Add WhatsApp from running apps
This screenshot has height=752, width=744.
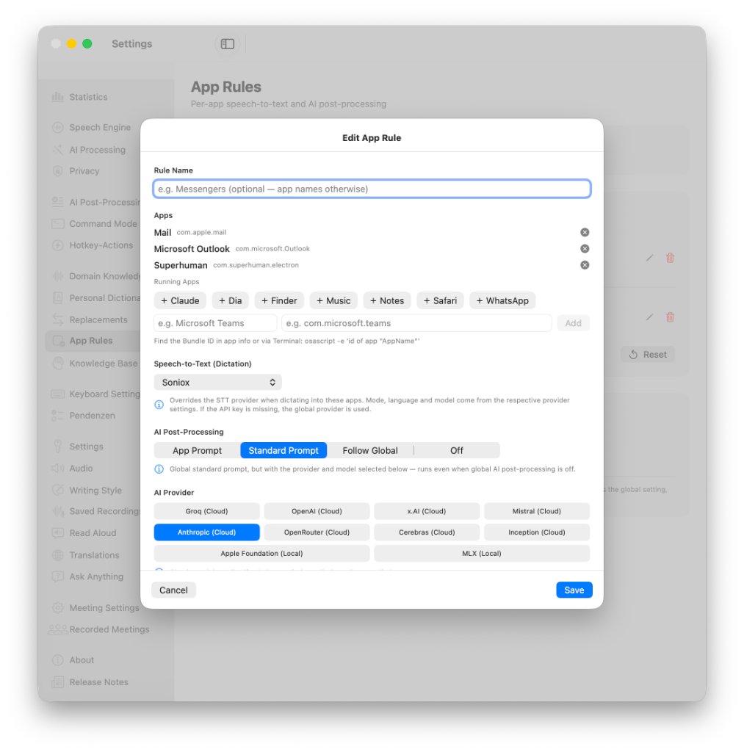pyautogui.click(x=502, y=300)
